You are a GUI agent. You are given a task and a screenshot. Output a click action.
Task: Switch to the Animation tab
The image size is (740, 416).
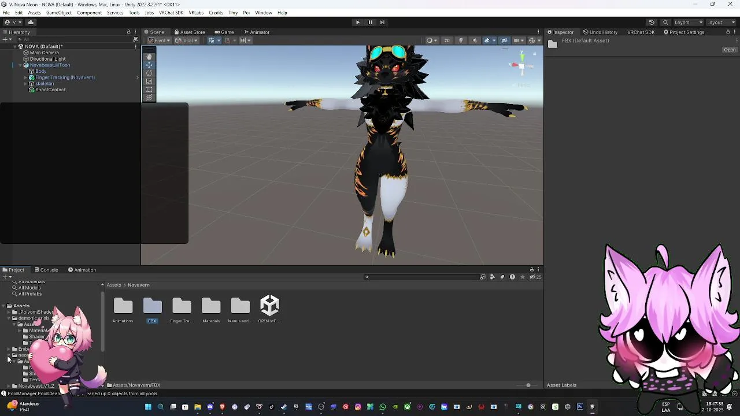click(82, 270)
